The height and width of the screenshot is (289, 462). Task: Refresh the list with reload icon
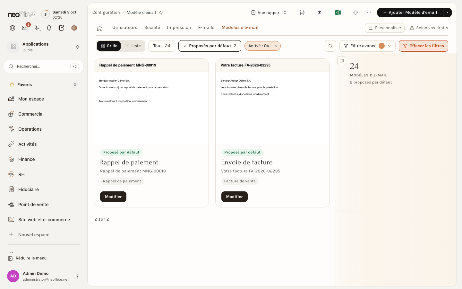(x=355, y=13)
